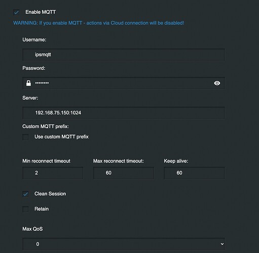Edit the Server address field
The image size is (259, 253).
tap(124, 113)
